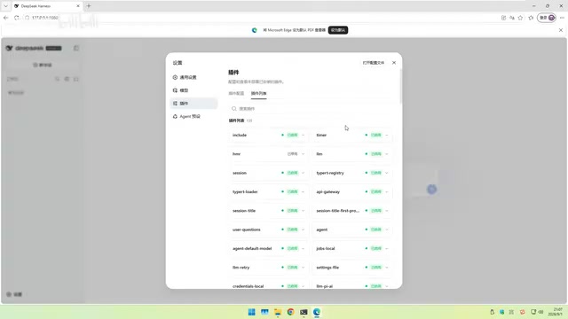Image resolution: width=568 pixels, height=319 pixels.
Task: Open General settings gear icon in sidebar
Action: point(175,77)
